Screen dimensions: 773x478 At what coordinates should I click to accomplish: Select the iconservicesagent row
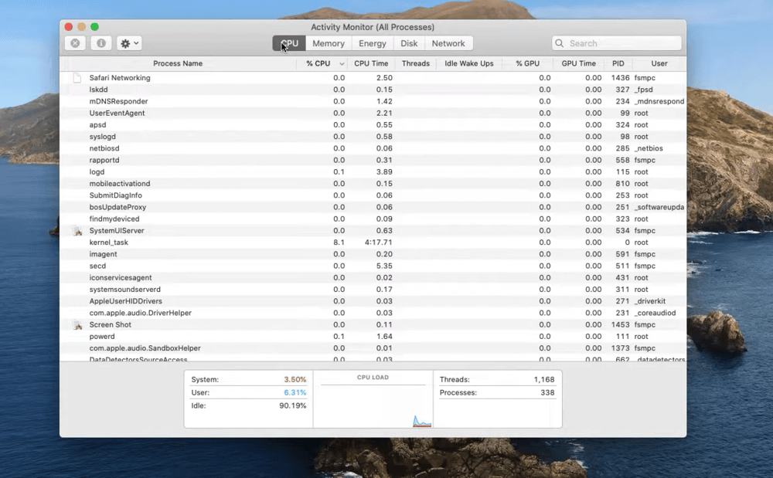tap(373, 278)
